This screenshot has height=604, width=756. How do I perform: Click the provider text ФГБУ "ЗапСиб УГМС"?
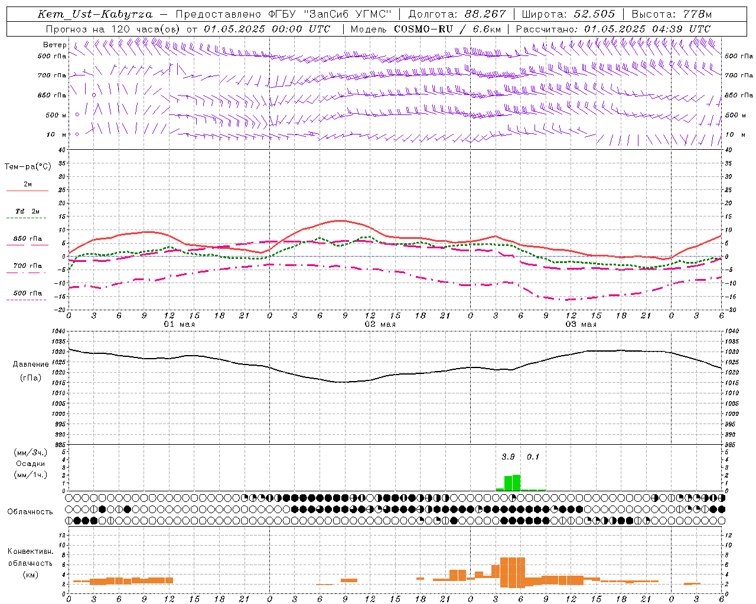330,14
